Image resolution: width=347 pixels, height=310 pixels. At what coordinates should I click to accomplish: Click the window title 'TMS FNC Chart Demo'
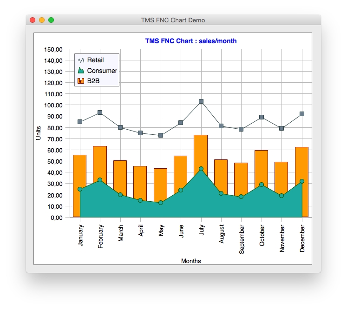pyautogui.click(x=173, y=20)
